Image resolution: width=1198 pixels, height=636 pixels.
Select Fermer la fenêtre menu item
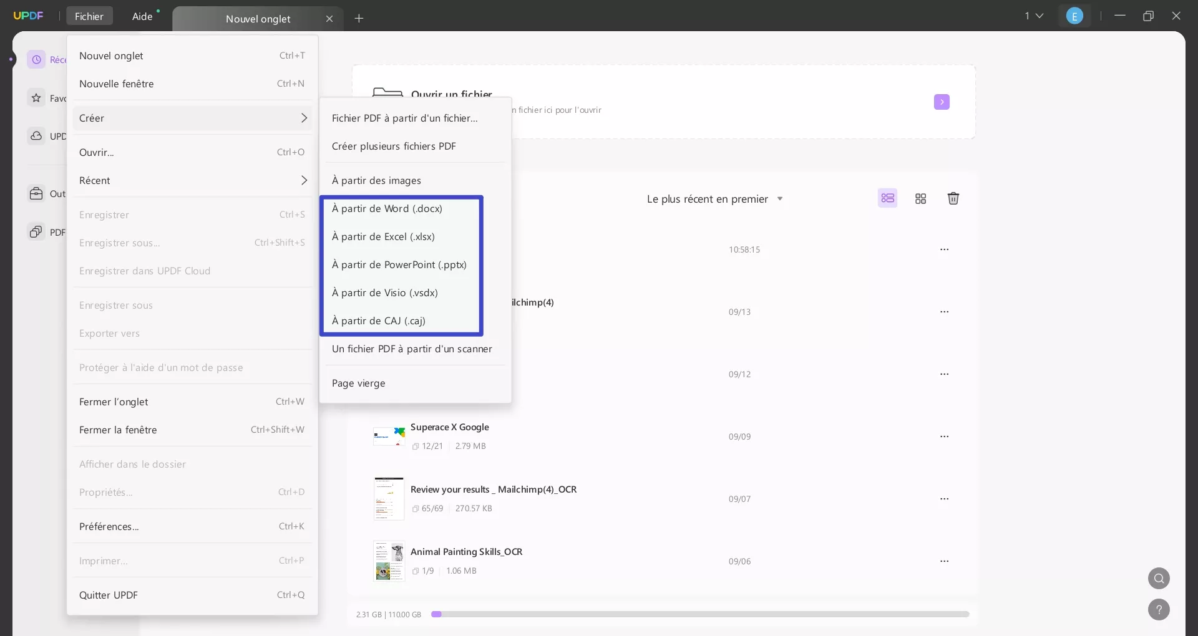192,430
